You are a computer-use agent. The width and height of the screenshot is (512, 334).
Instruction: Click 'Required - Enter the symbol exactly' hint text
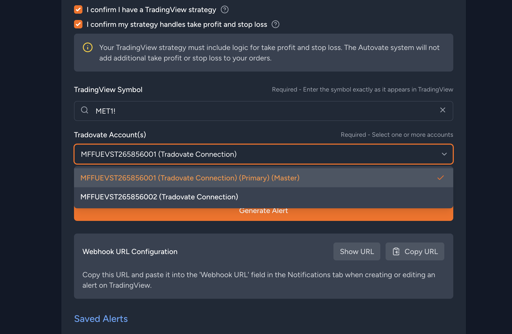point(363,90)
